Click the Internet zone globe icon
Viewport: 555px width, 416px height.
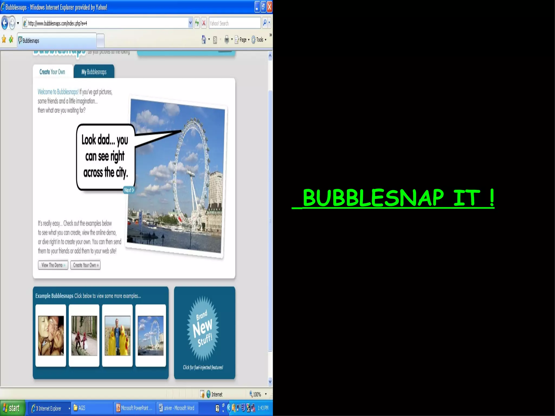[208, 394]
